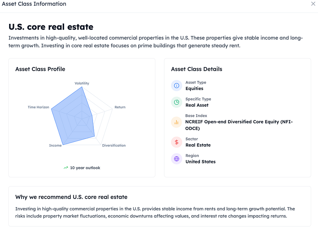Click the Volatility label on radar chart

pyautogui.click(x=82, y=83)
